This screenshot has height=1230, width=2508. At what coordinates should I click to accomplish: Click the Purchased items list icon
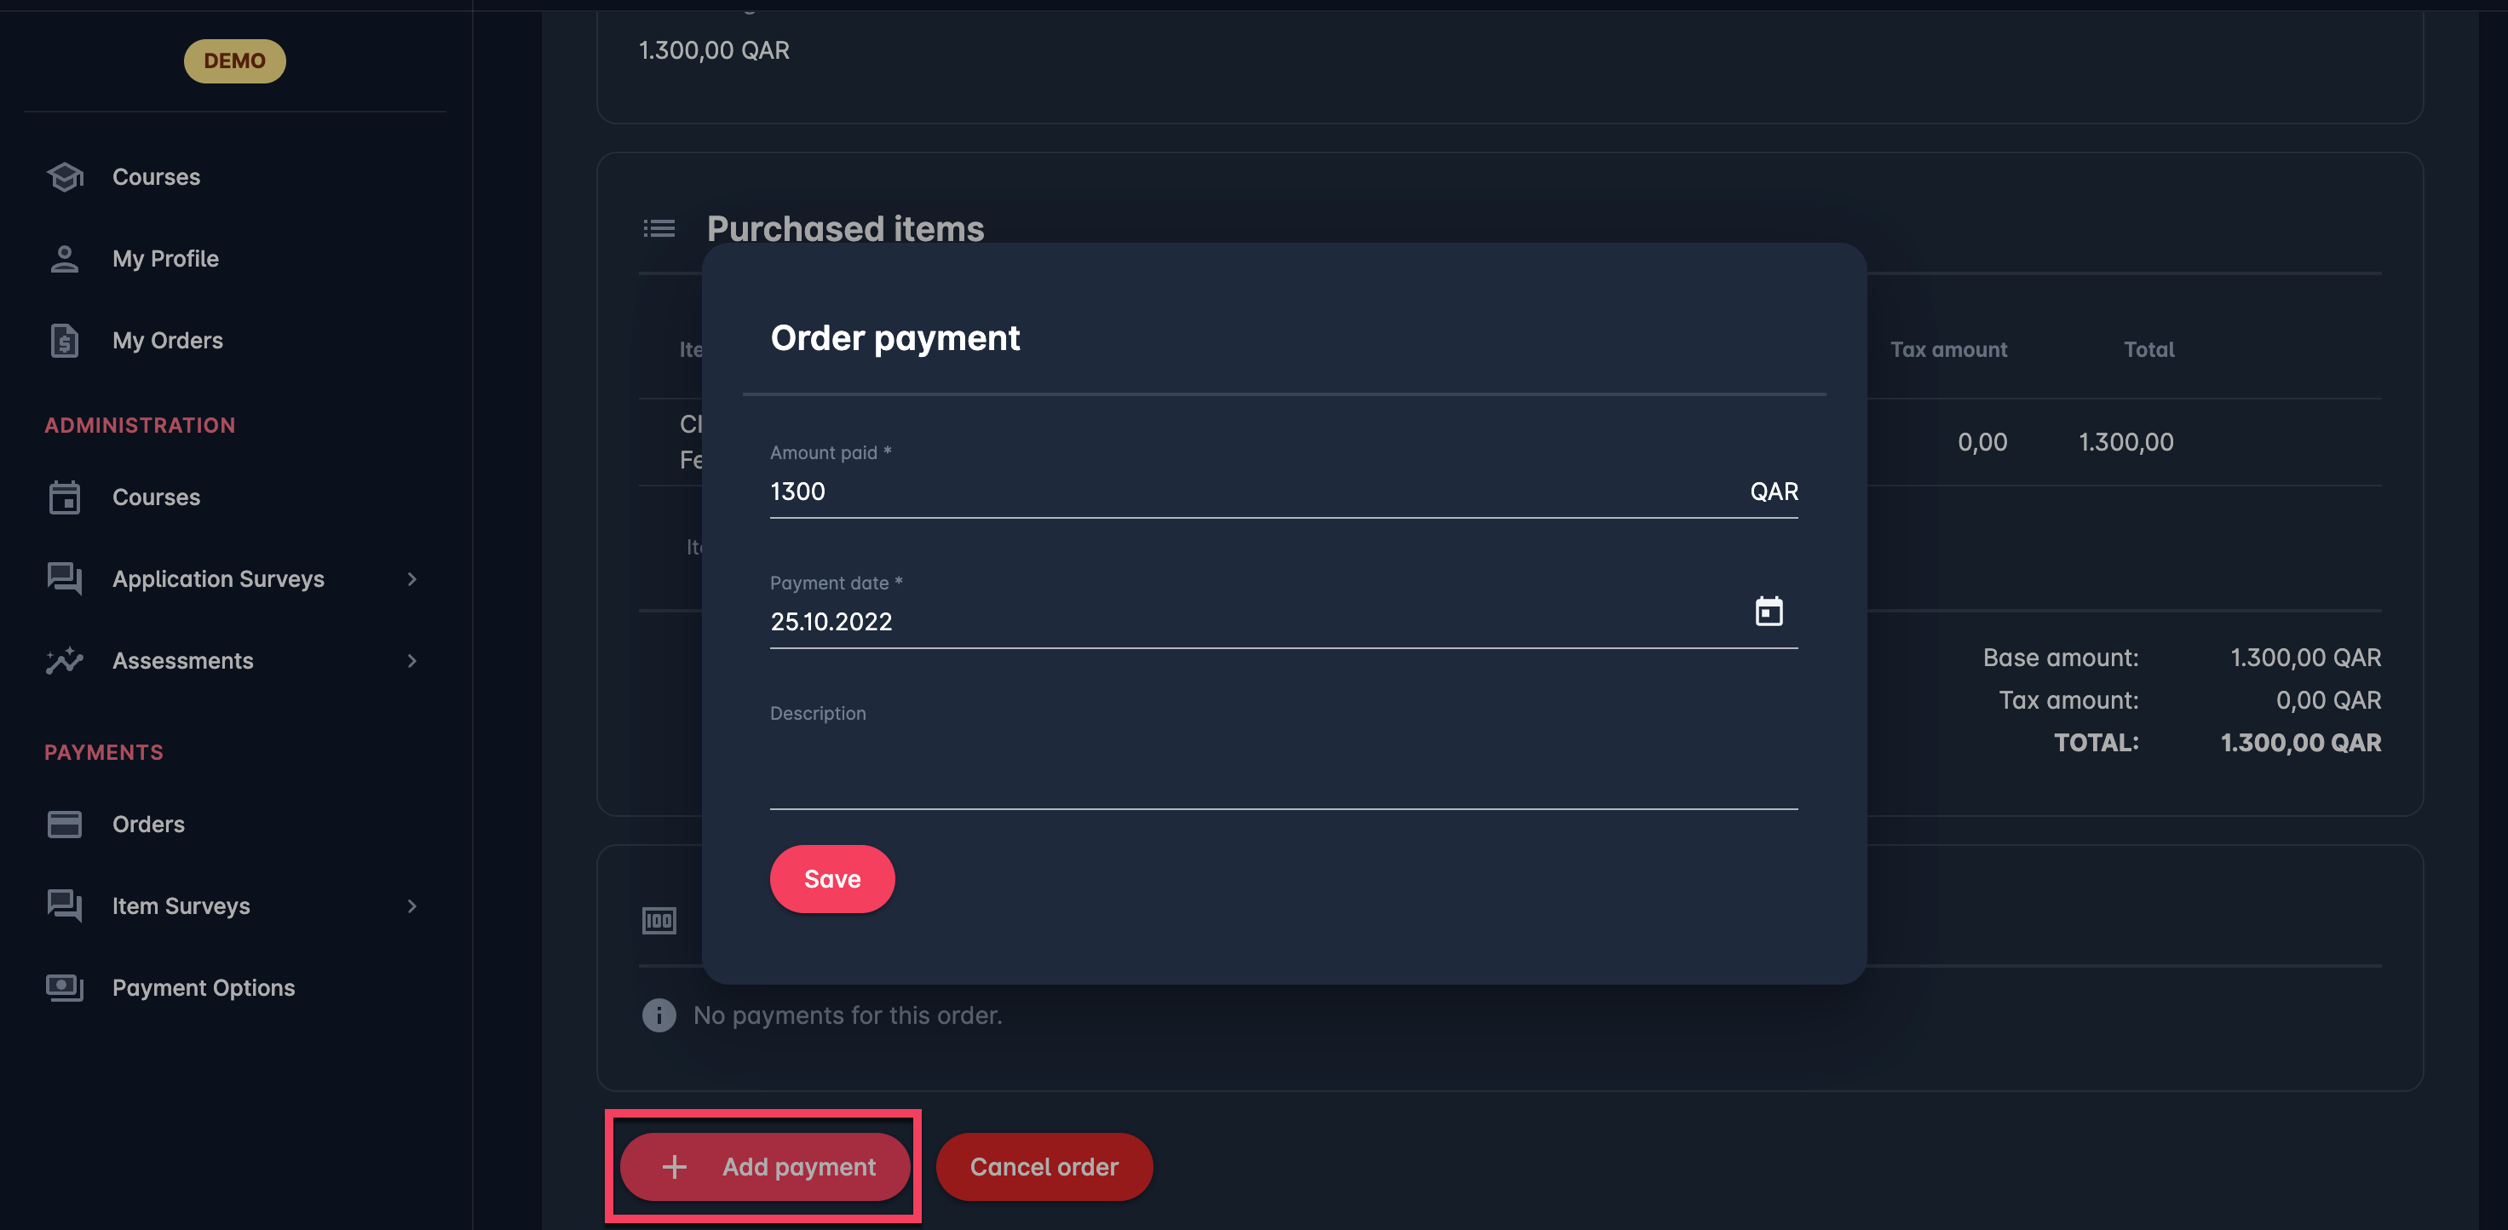coord(659,228)
